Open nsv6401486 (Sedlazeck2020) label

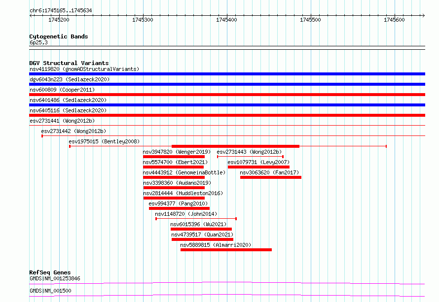coord(68,100)
